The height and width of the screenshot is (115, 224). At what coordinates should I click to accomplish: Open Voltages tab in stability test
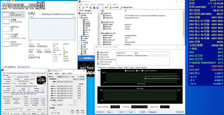[x=120, y=68]
